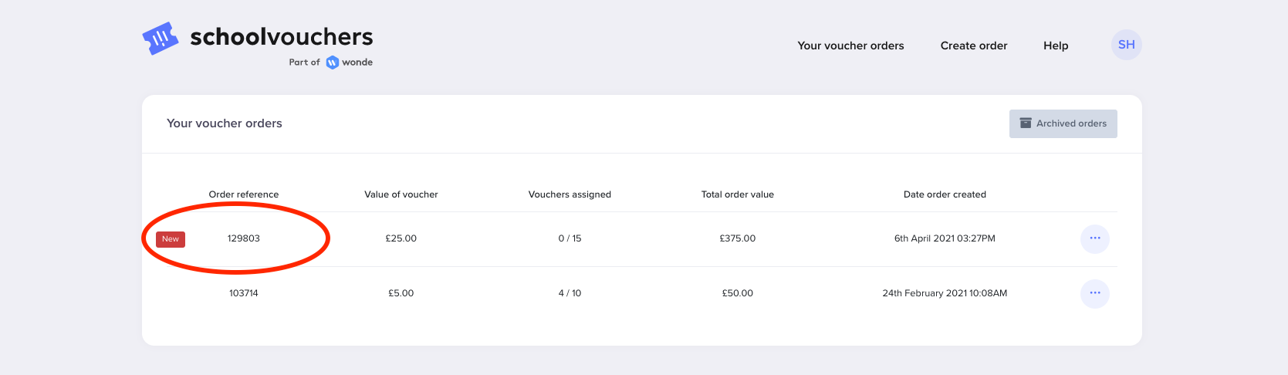Select order reference 103714
This screenshot has height=375, width=1288.
click(x=244, y=293)
